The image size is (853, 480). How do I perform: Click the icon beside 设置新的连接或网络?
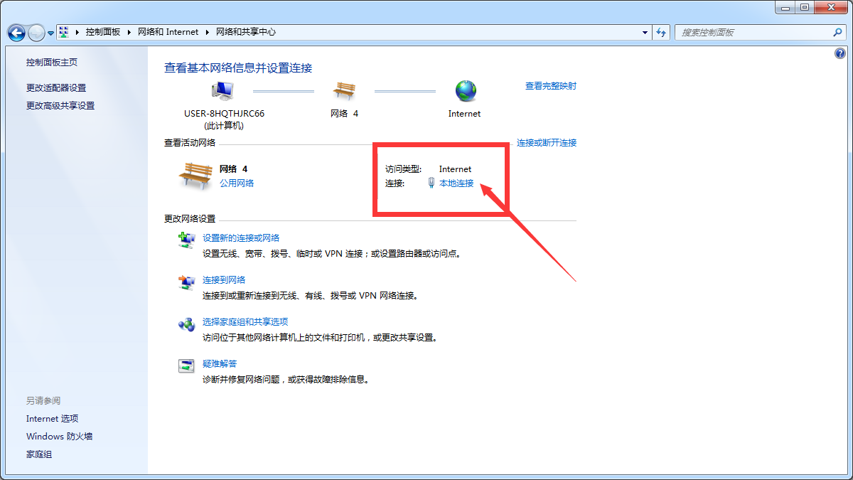[186, 240]
